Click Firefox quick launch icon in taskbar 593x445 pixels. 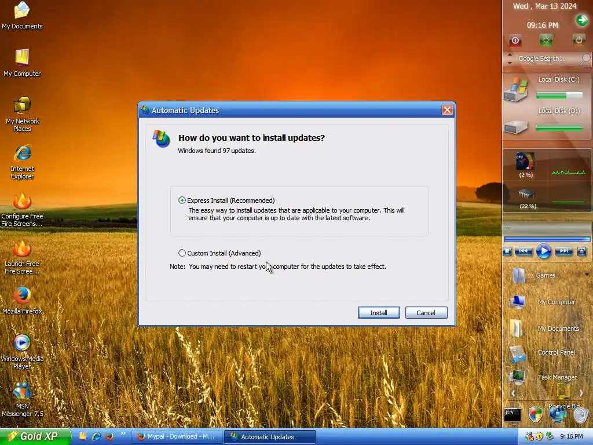click(x=109, y=436)
